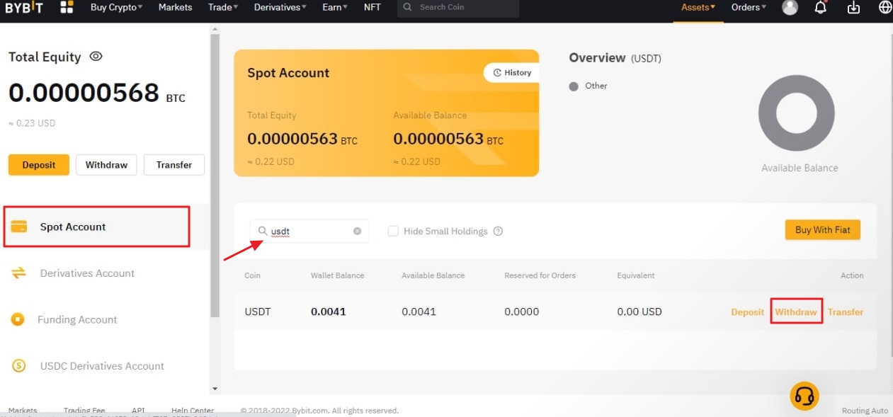The height and width of the screenshot is (417, 893).
Task: Click the app download icon in top bar
Action: (x=853, y=7)
